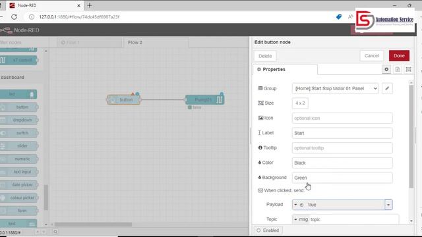The width and height of the screenshot is (422, 237).
Task: Click the shopping tag icon in address bar
Action: (339, 16)
